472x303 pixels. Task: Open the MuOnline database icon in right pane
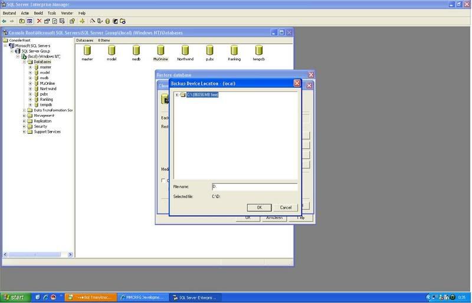[x=160, y=51]
